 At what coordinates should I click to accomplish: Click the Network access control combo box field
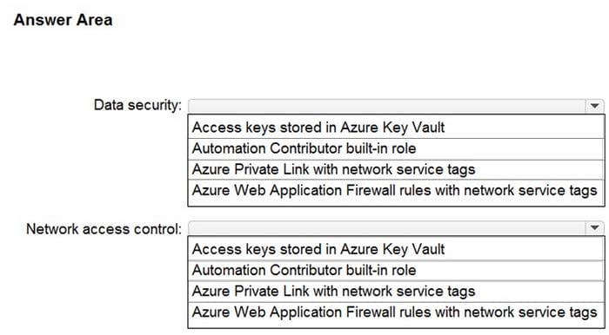[x=387, y=227]
